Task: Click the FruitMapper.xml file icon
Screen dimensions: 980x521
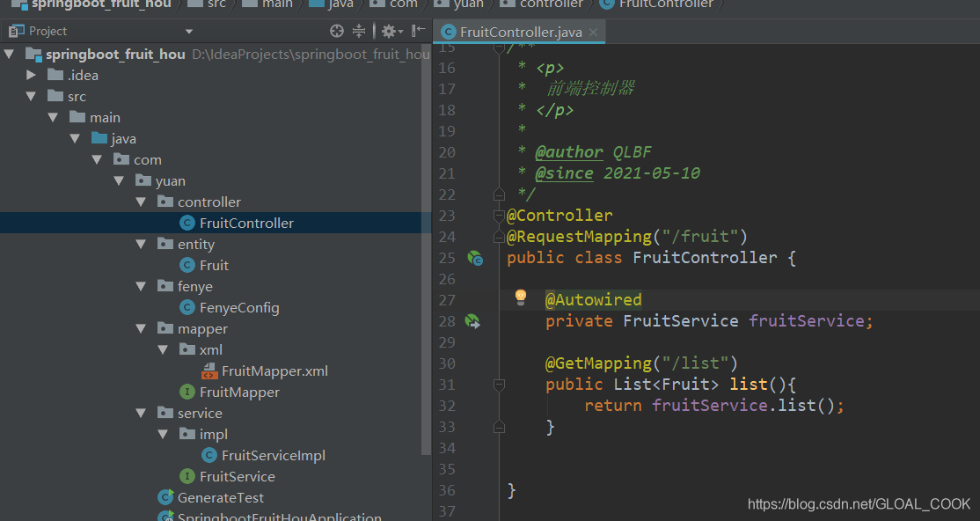Action: tap(209, 371)
